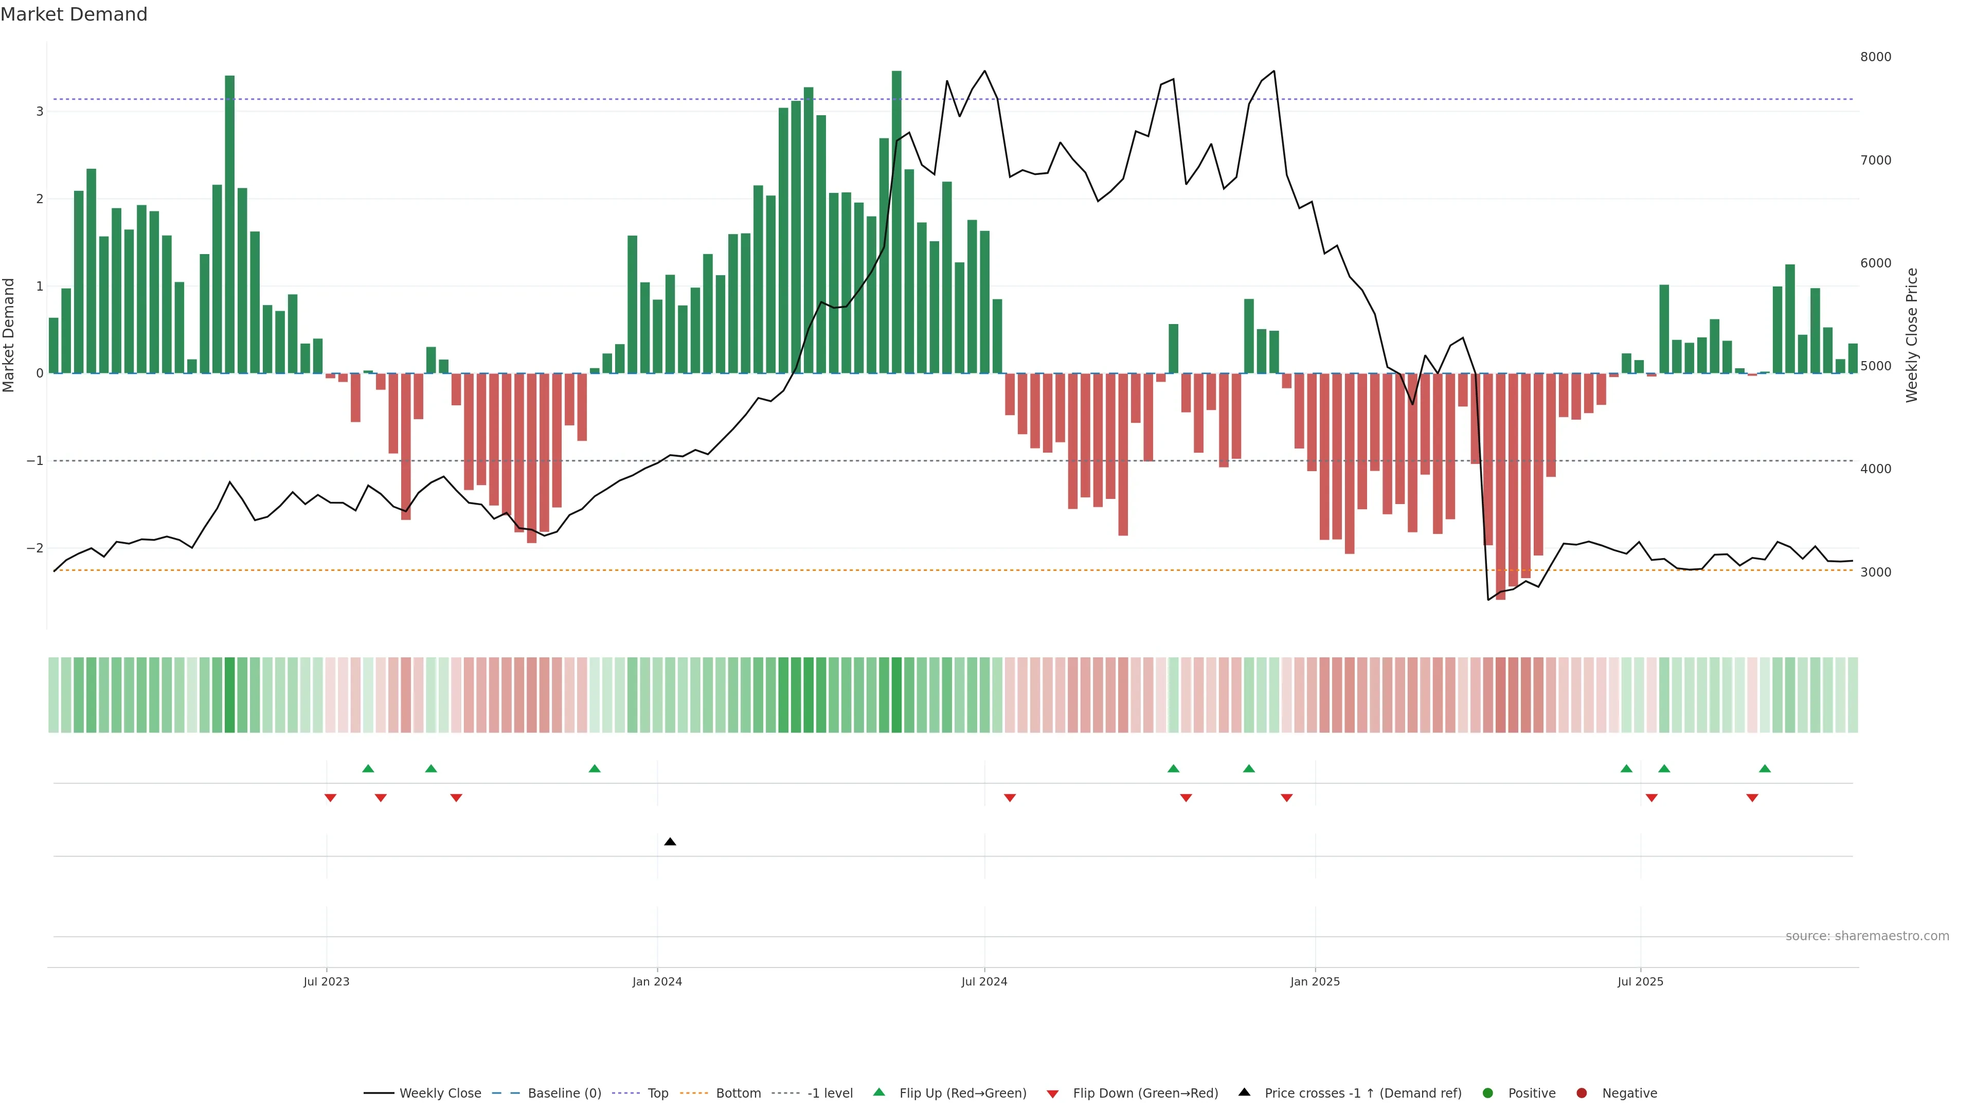This screenshot has height=1111, width=1975.
Task: Click the first red flip-down marker after Jul 2023
Action: click(x=330, y=798)
